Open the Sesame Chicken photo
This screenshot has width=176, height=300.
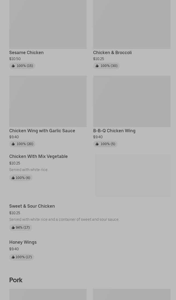point(48,24)
